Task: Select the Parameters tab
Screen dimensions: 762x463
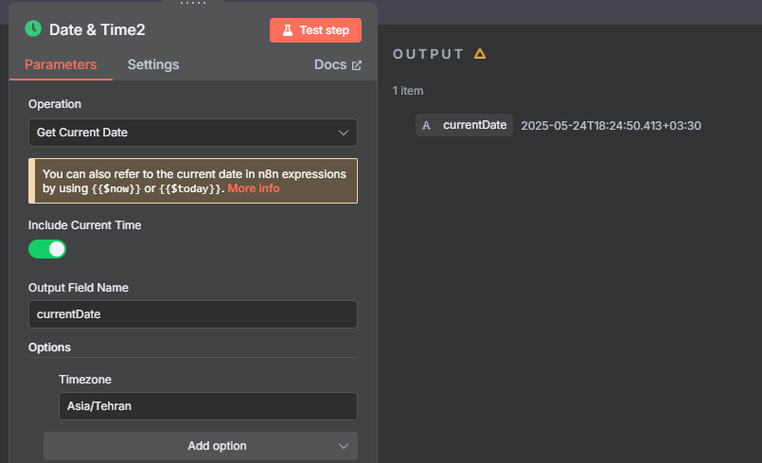Action: [61, 64]
